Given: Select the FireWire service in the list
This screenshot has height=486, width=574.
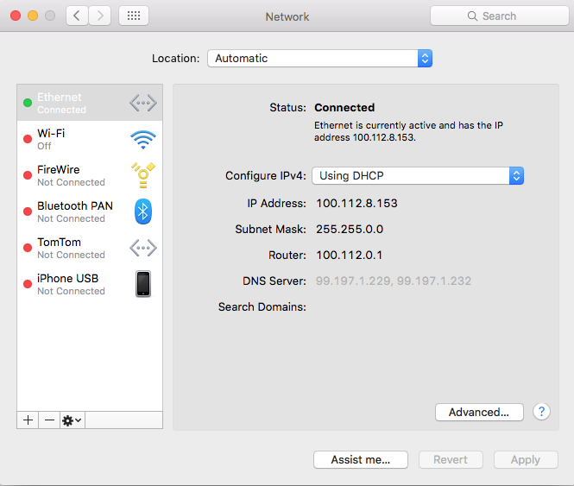Looking at the screenshot, I should pyautogui.click(x=90, y=175).
